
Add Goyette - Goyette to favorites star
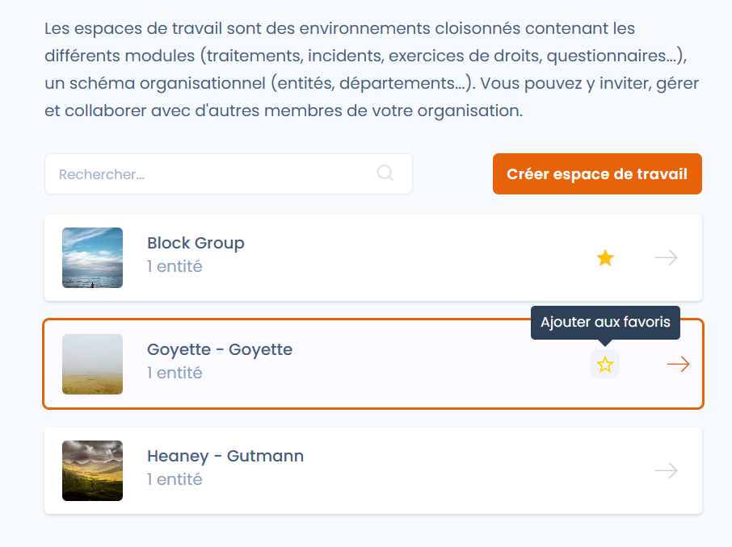[605, 364]
